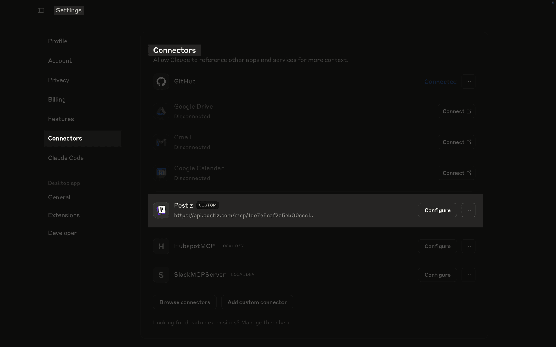
Task: Click the Postiz logo icon
Action: pyautogui.click(x=161, y=210)
